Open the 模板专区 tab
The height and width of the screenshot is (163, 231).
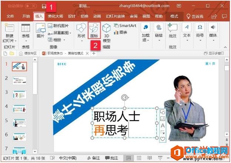[x=28, y=53]
